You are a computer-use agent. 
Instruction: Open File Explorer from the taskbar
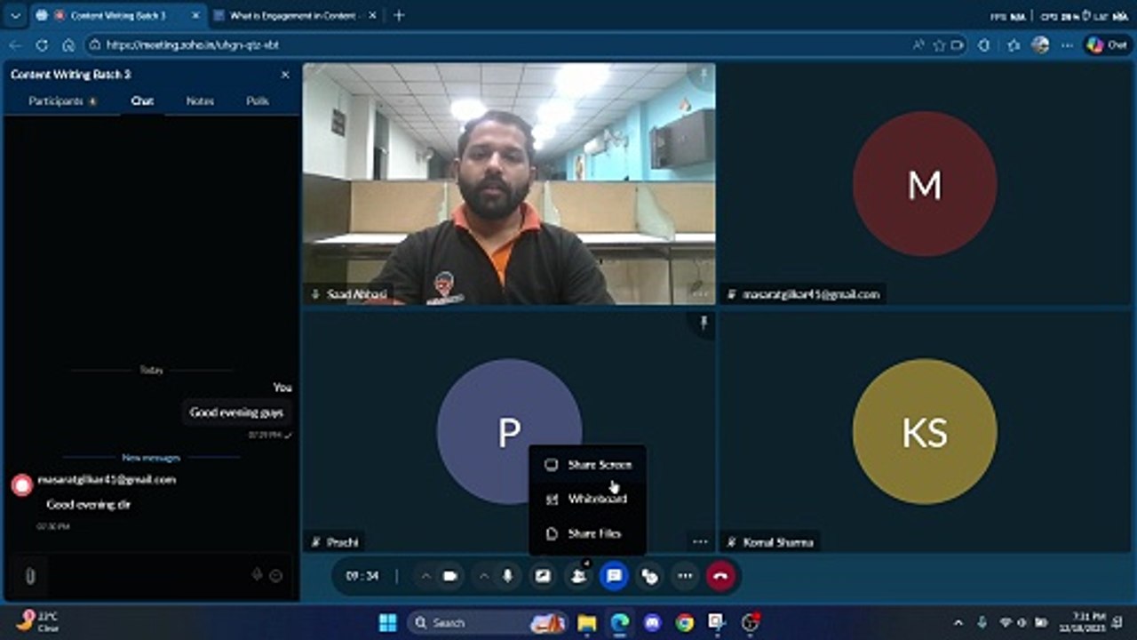(x=587, y=623)
